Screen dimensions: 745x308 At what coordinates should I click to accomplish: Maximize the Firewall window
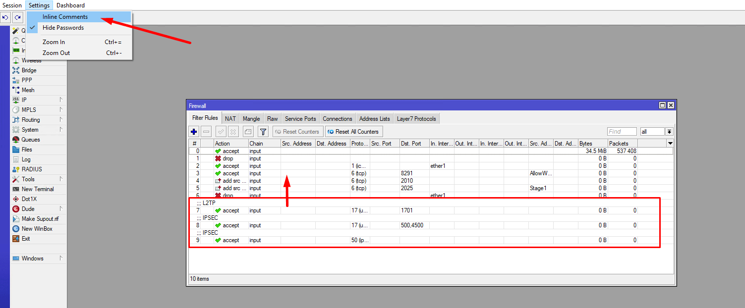662,105
